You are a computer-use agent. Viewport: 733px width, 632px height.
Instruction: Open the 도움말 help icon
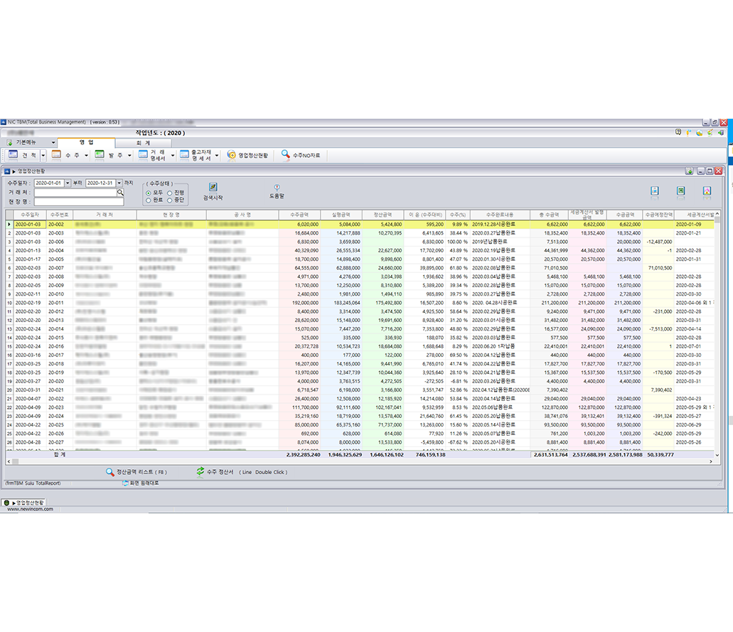point(277,188)
